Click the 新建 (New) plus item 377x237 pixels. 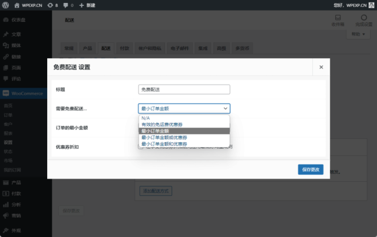tap(87, 5)
